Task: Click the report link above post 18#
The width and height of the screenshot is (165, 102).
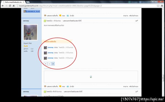Action: 126,16
